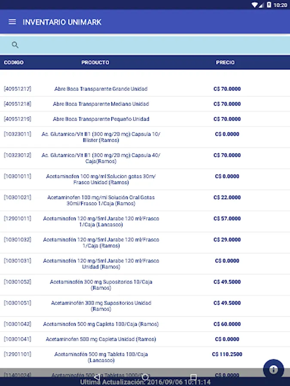Tap the Android recent apps square
The height and width of the screenshot is (386, 290).
click(193, 377)
